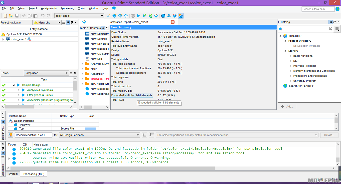Switch to the Processing (133) tab
Screen dimensions: 341x184
point(34,174)
